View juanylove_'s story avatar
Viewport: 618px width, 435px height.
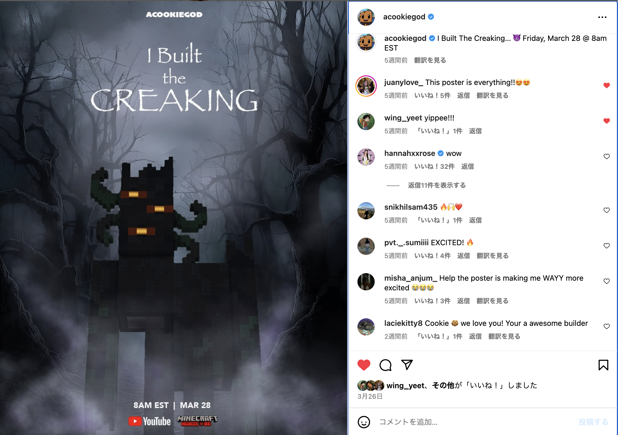[x=366, y=86]
